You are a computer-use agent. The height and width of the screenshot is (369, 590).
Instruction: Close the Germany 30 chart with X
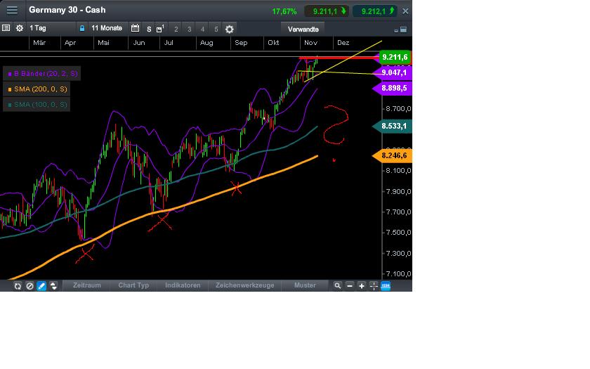[x=405, y=11]
